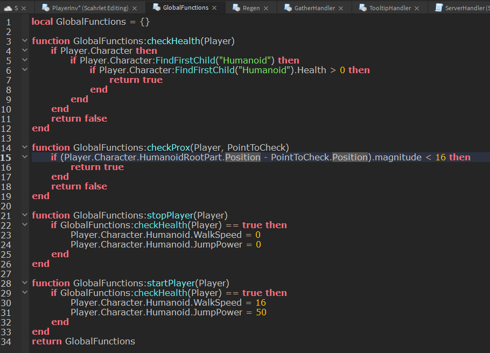Fold the Health check block at line 6
This screenshot has height=353, width=490.
click(x=25, y=69)
